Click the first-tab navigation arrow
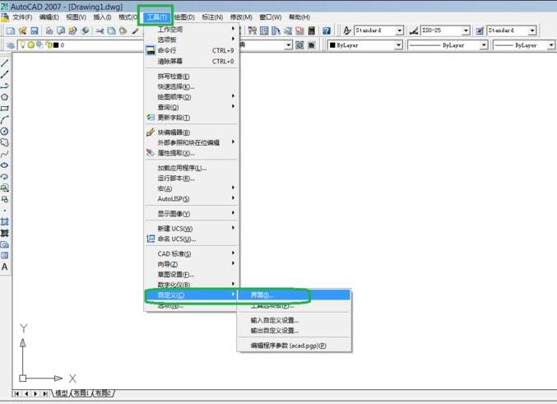The image size is (557, 404). pos(16,393)
